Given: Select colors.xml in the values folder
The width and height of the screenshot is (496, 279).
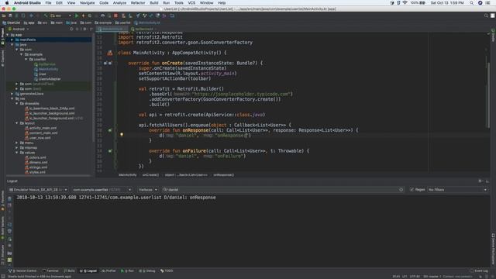Looking at the screenshot, I should coord(38,157).
